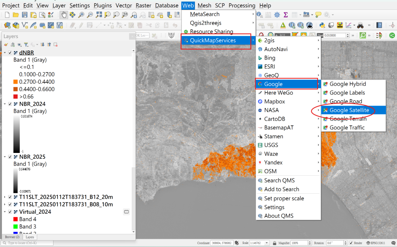Click the Statistical Summary sigma icon

click(286, 15)
